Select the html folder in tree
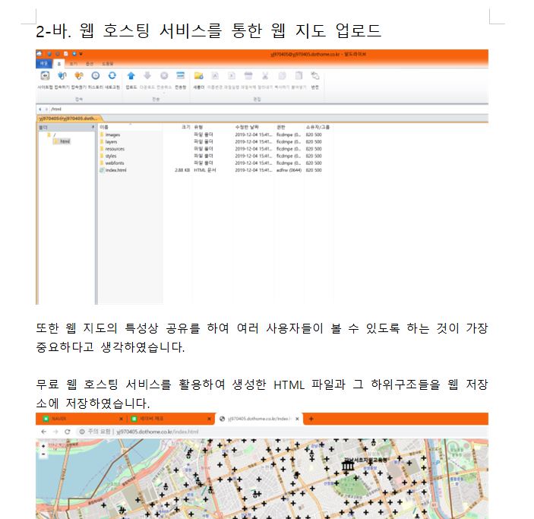This screenshot has height=519, width=534. [62, 141]
